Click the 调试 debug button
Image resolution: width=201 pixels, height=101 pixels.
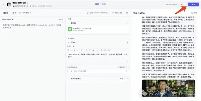194,13
